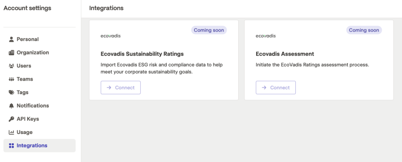This screenshot has height=162, width=402.
Task: Open the Tags section
Action: pyautogui.click(x=40, y=93)
